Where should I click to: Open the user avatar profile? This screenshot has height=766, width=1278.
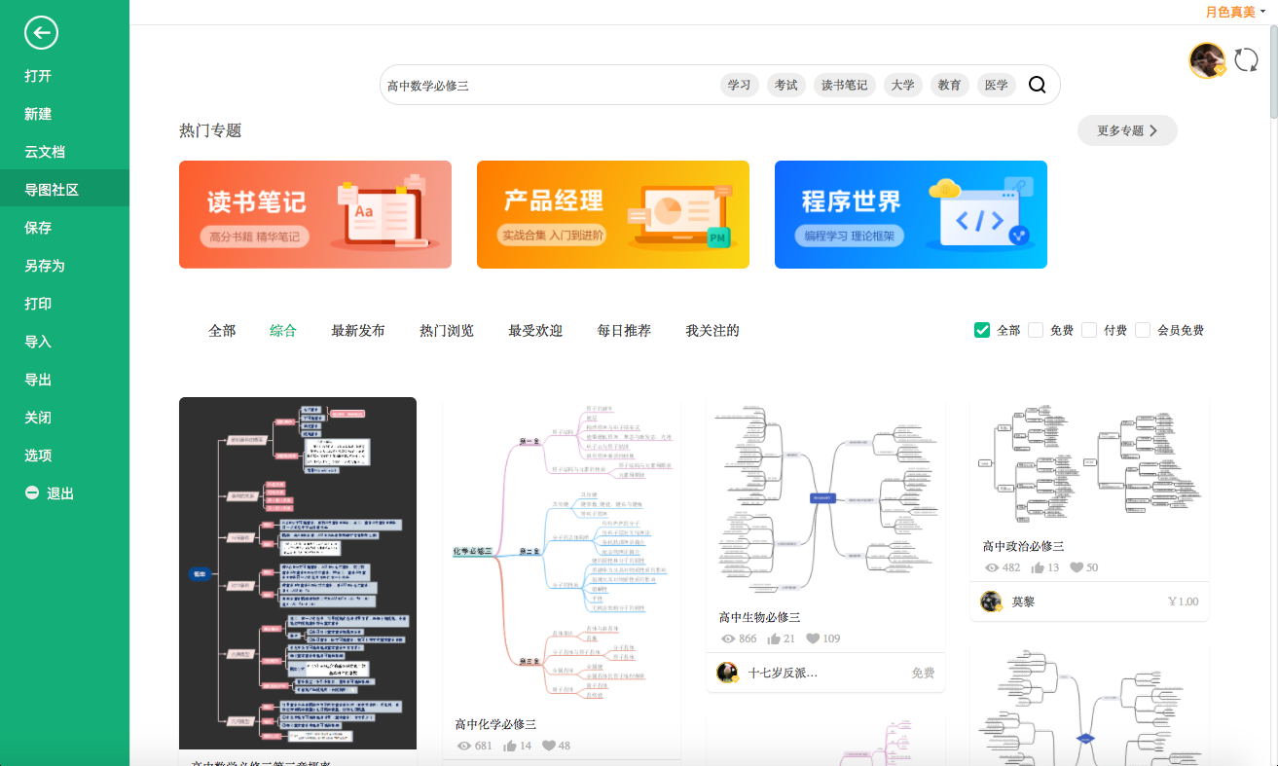(1207, 60)
